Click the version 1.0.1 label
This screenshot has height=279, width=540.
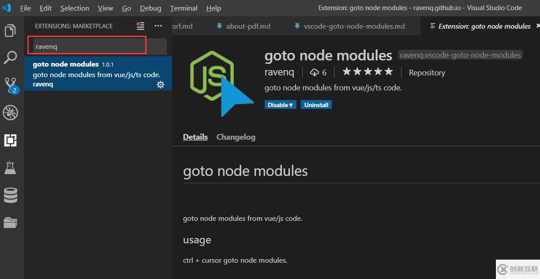pyautogui.click(x=108, y=64)
